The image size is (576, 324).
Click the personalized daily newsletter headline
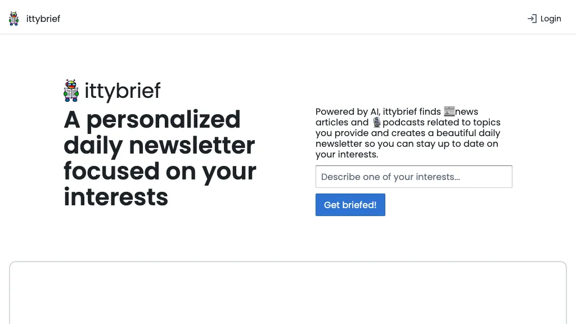pyautogui.click(x=160, y=158)
